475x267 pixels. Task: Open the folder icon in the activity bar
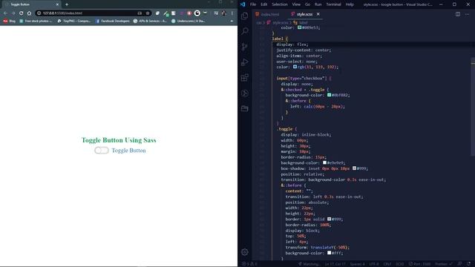point(245,108)
